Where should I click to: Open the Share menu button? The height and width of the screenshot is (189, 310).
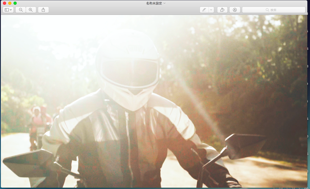(x=43, y=10)
